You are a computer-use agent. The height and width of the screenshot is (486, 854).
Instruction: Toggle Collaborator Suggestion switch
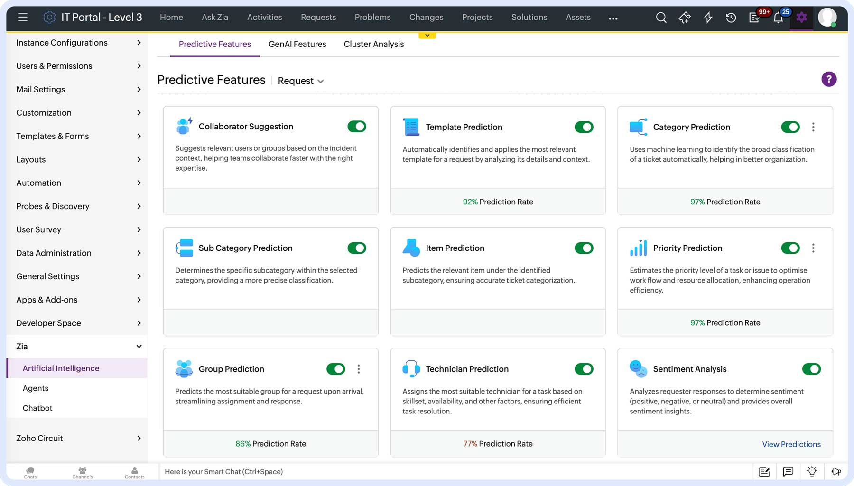pyautogui.click(x=357, y=127)
